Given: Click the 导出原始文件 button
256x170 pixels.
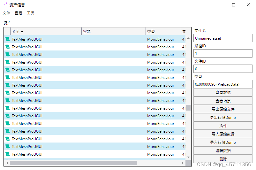Looking at the screenshot, I should pyautogui.click(x=223, y=109).
